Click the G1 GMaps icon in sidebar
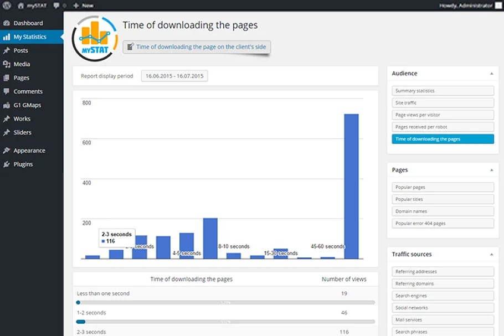 [7, 105]
